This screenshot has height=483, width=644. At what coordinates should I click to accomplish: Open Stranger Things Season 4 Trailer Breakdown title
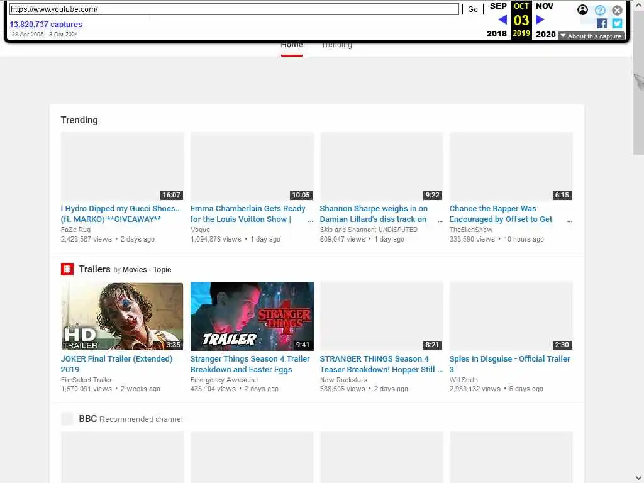[x=250, y=364]
